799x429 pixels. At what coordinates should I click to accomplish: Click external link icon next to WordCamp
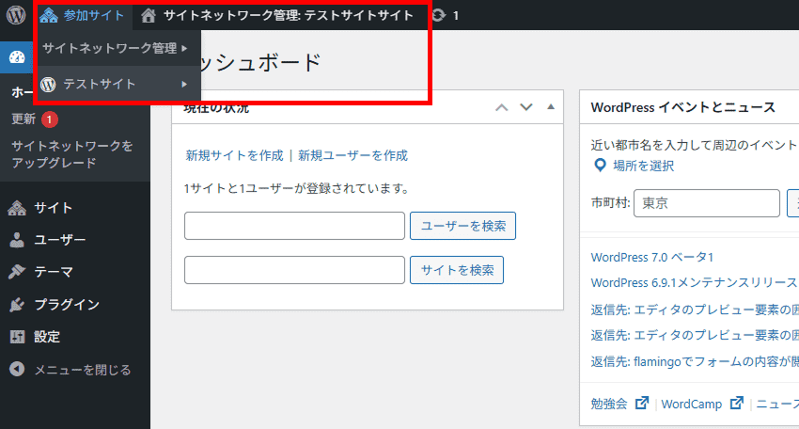736,403
